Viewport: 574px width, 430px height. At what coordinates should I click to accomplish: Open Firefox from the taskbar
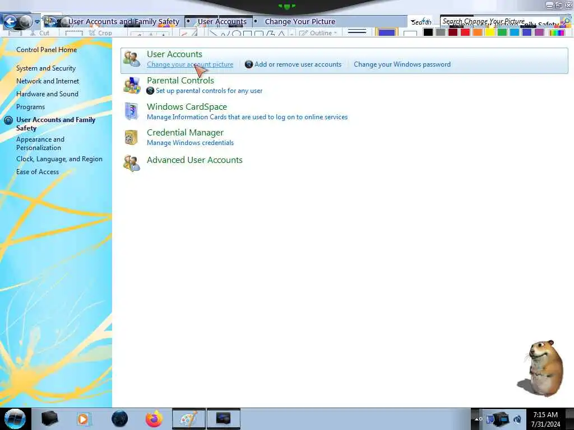click(154, 419)
